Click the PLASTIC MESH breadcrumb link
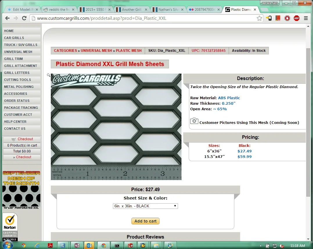The image size is (313, 249). (x=129, y=51)
